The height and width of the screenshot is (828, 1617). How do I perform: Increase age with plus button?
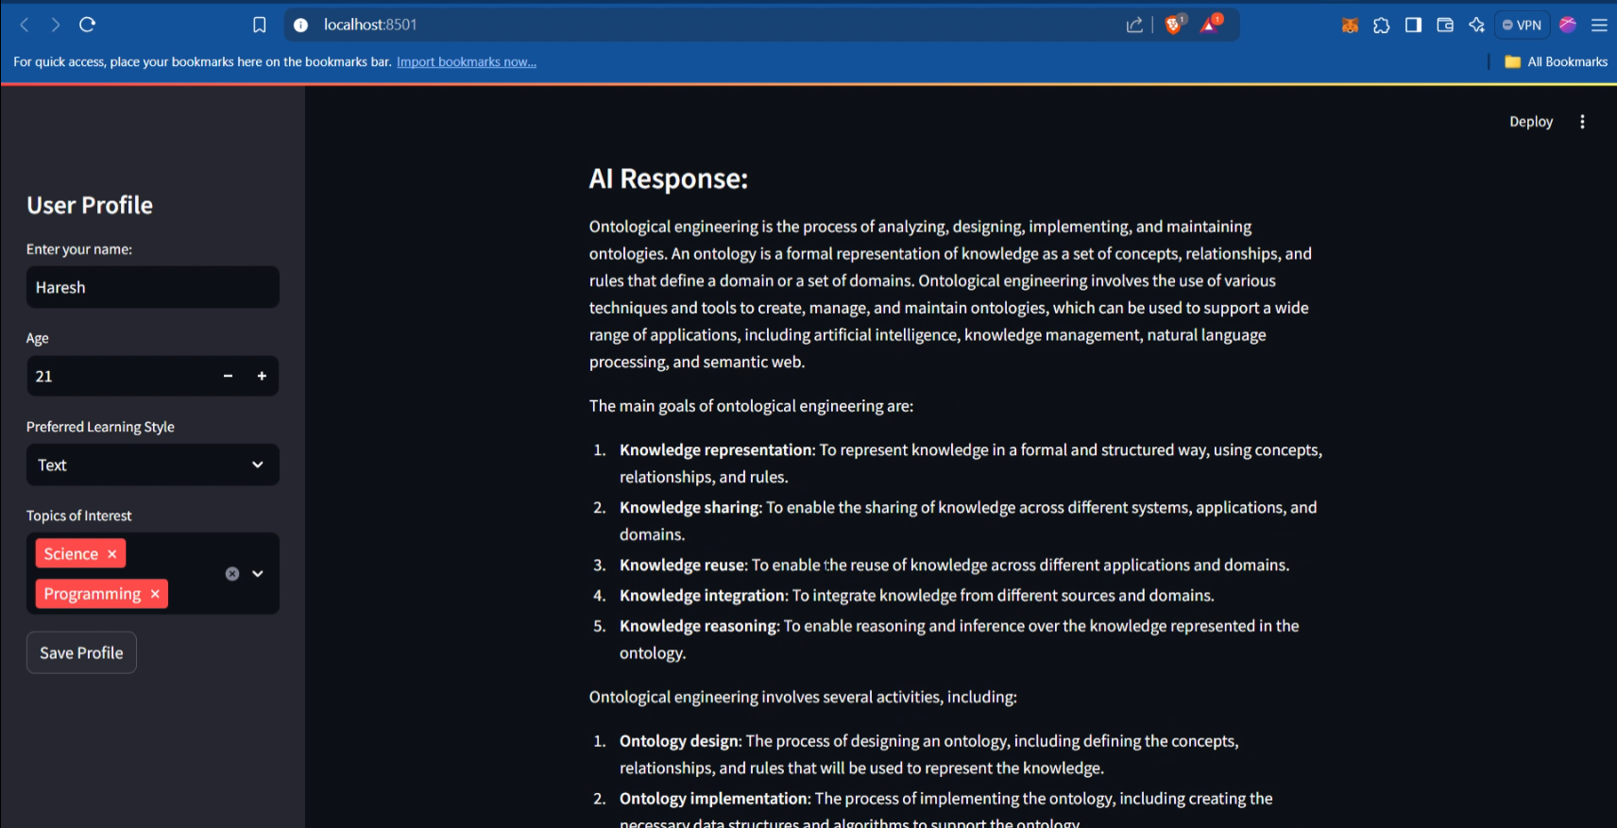tap(262, 376)
